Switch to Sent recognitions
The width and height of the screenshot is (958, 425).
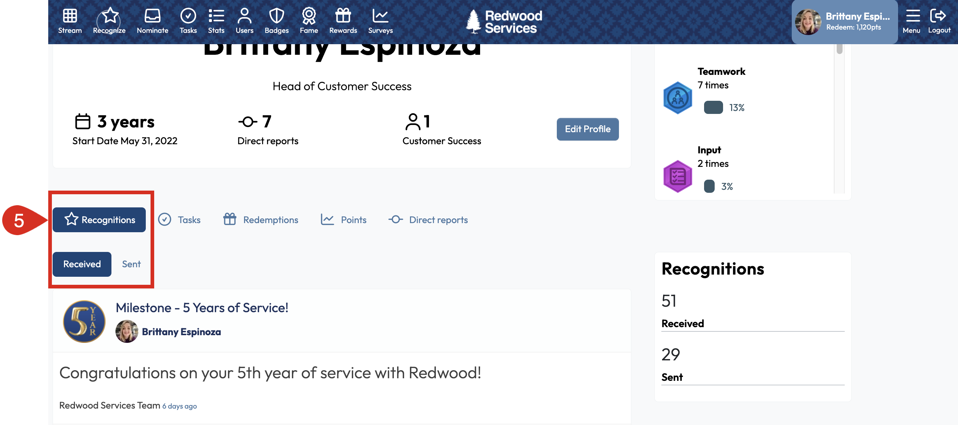[x=131, y=264]
